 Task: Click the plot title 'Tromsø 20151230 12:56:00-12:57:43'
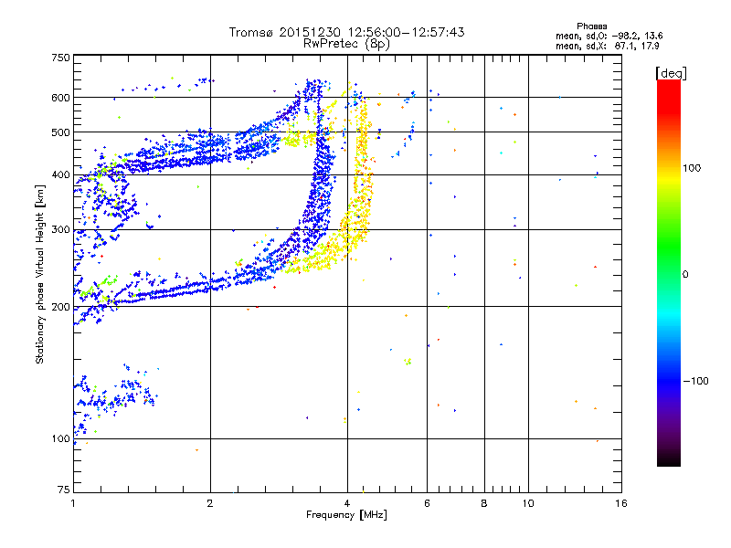346,32
